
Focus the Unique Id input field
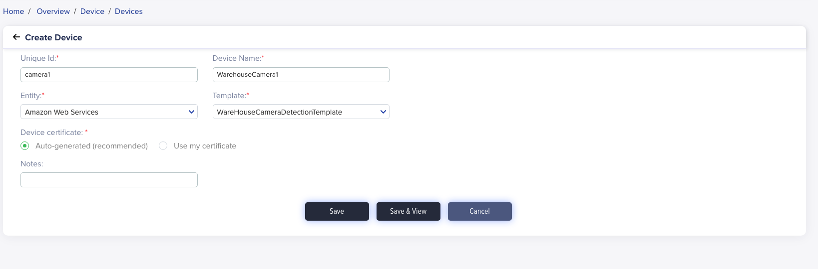(x=109, y=75)
